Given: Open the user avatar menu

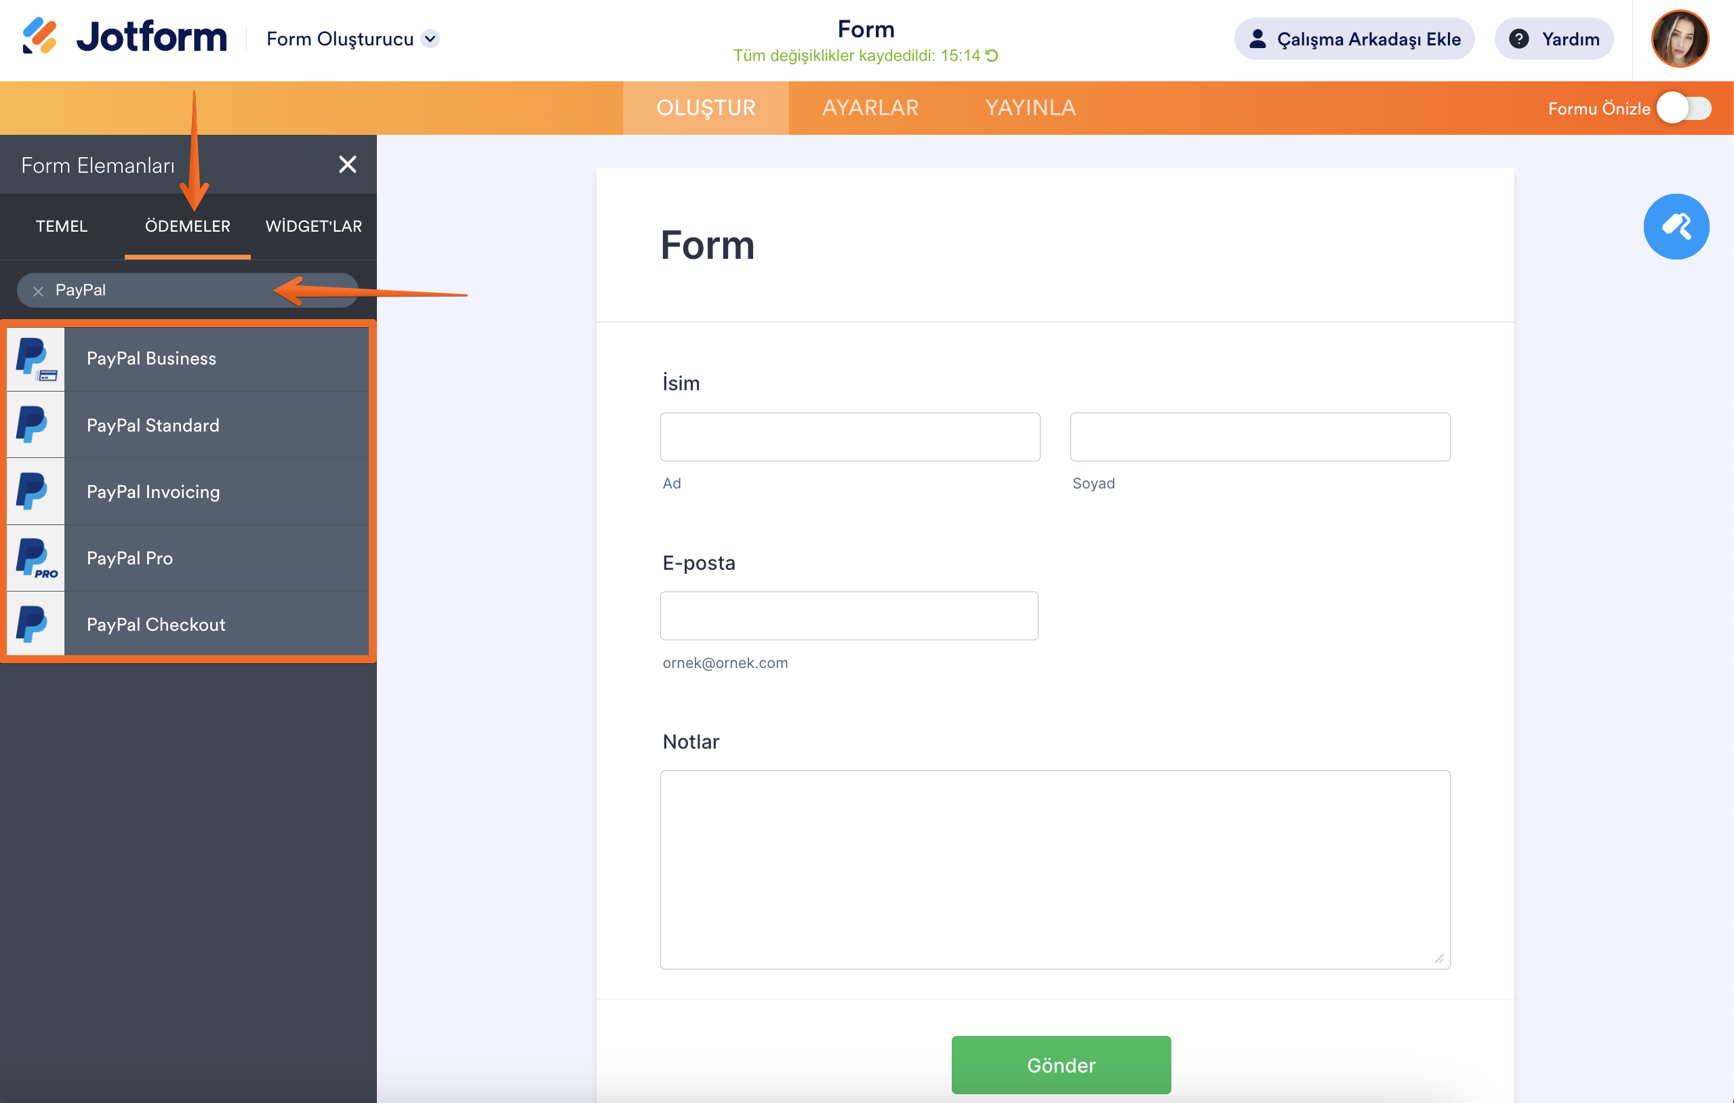Looking at the screenshot, I should [x=1678, y=39].
